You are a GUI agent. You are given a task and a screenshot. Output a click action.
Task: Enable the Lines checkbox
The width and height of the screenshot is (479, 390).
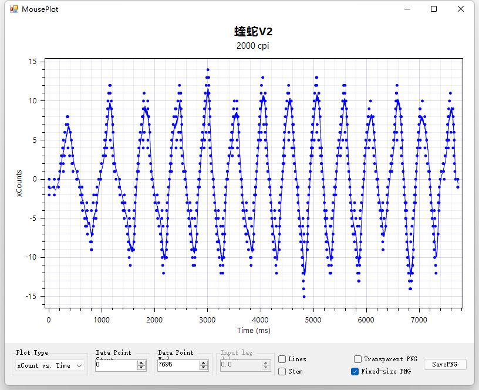point(282,359)
